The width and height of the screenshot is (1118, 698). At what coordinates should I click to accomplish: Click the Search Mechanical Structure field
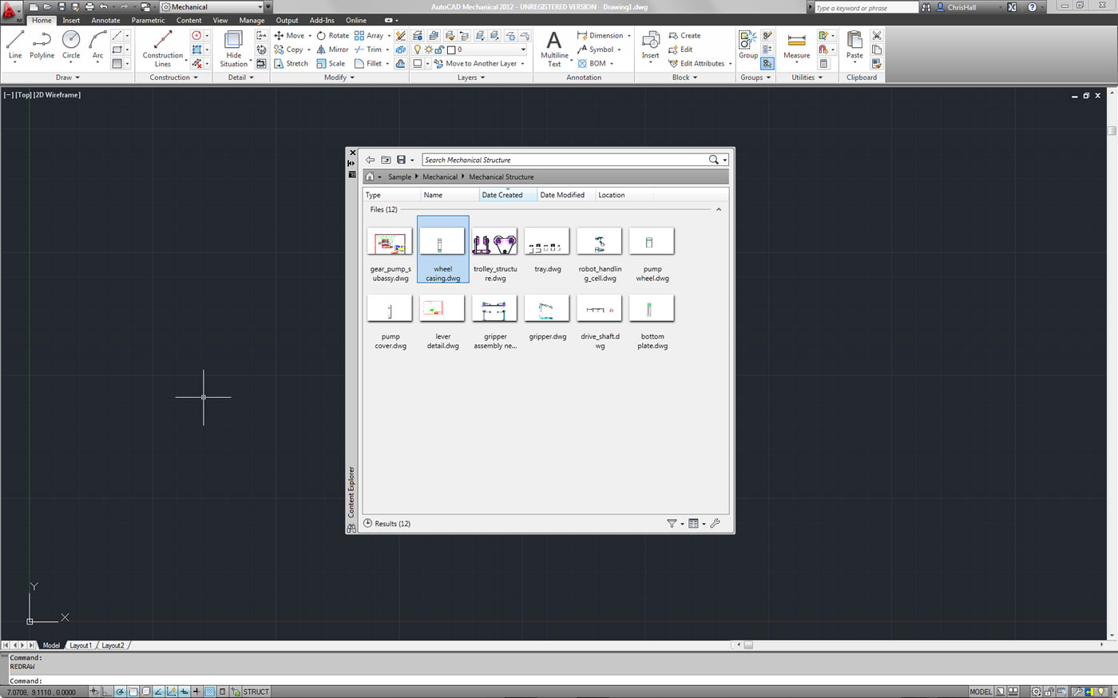coord(565,160)
